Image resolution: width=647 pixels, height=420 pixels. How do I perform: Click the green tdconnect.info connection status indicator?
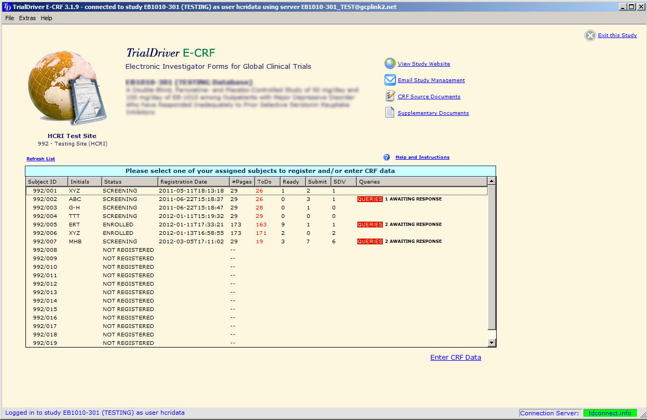click(610, 413)
